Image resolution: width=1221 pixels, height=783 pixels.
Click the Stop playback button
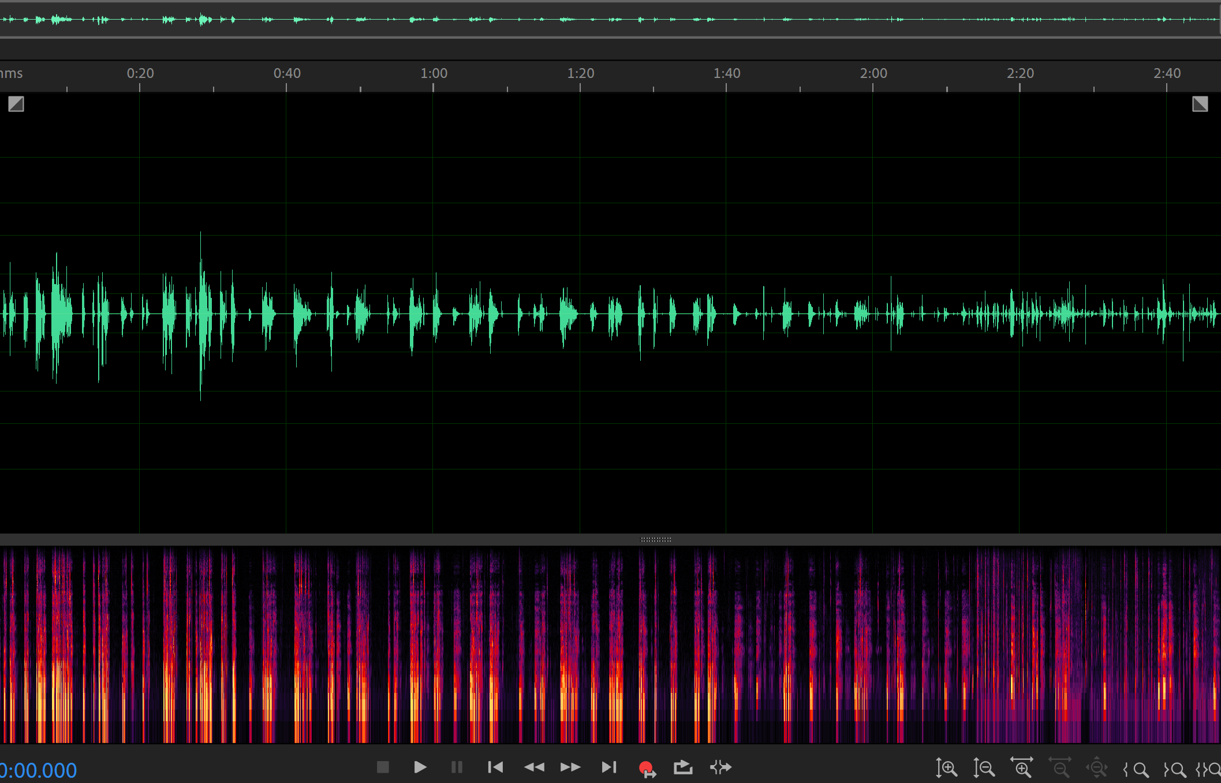[383, 767]
